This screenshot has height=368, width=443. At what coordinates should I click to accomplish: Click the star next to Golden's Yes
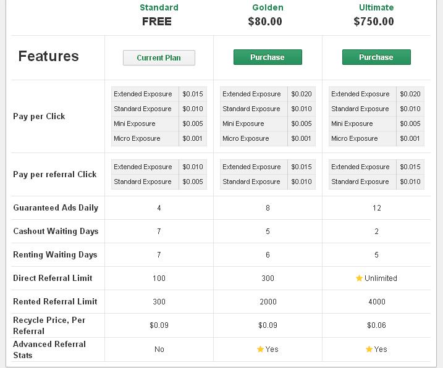(260, 349)
